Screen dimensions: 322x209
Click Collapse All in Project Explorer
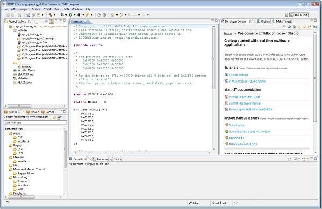pos(47,21)
